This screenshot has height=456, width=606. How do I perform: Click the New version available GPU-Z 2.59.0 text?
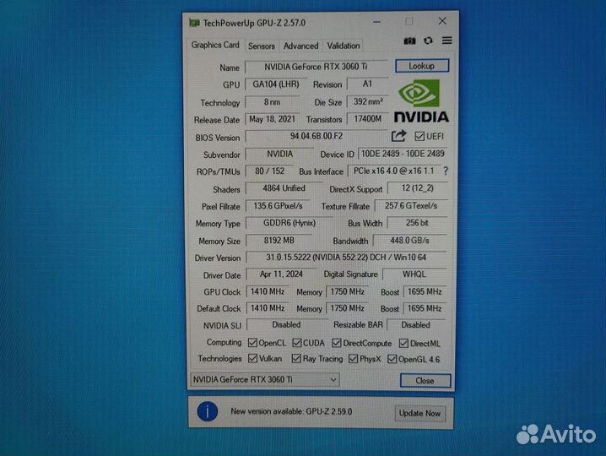(291, 411)
